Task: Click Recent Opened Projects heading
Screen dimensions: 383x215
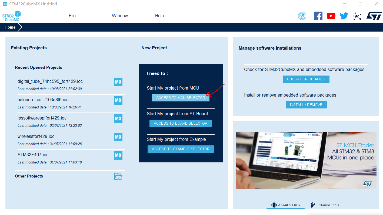Action: click(38, 67)
